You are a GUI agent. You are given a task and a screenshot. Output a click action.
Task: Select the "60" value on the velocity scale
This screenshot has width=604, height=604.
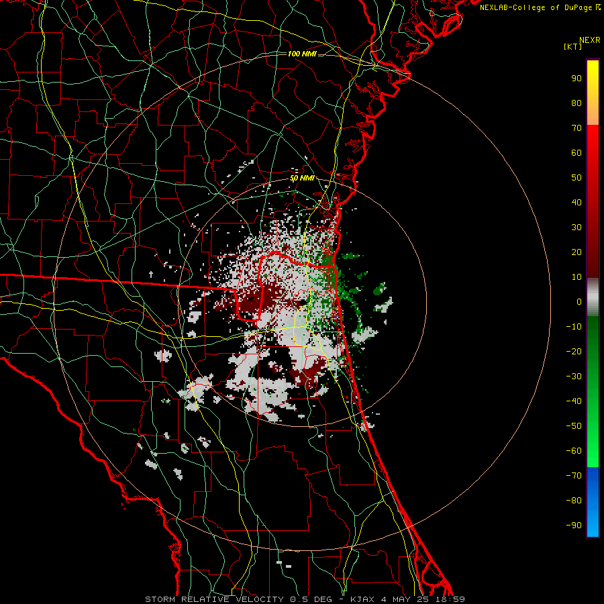(576, 152)
